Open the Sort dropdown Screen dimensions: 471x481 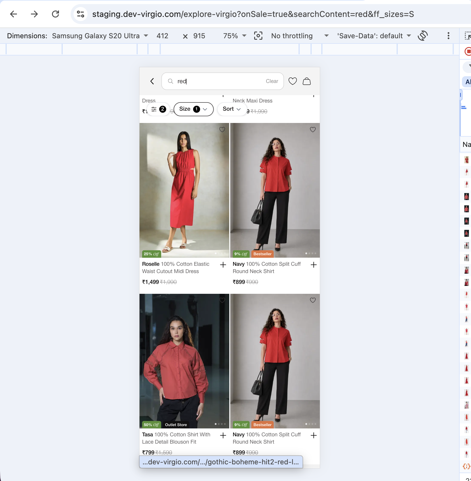[x=232, y=109]
